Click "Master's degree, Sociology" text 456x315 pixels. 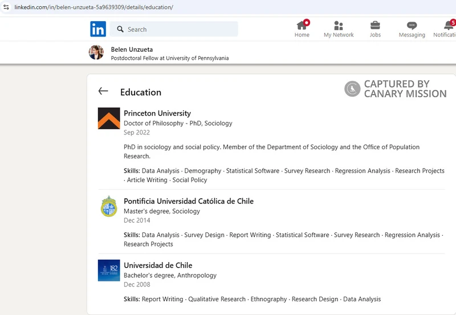(162, 211)
